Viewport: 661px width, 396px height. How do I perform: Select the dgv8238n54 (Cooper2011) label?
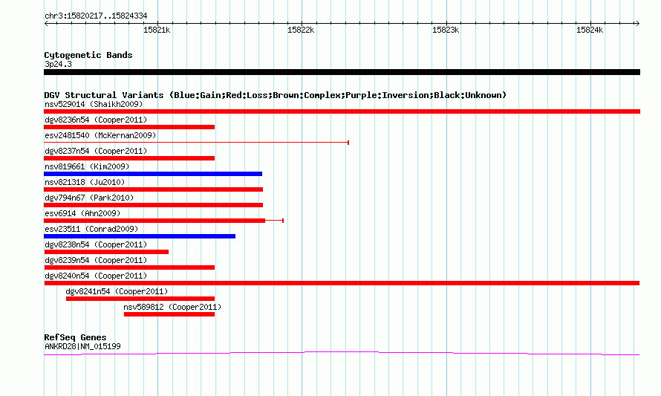(96, 244)
